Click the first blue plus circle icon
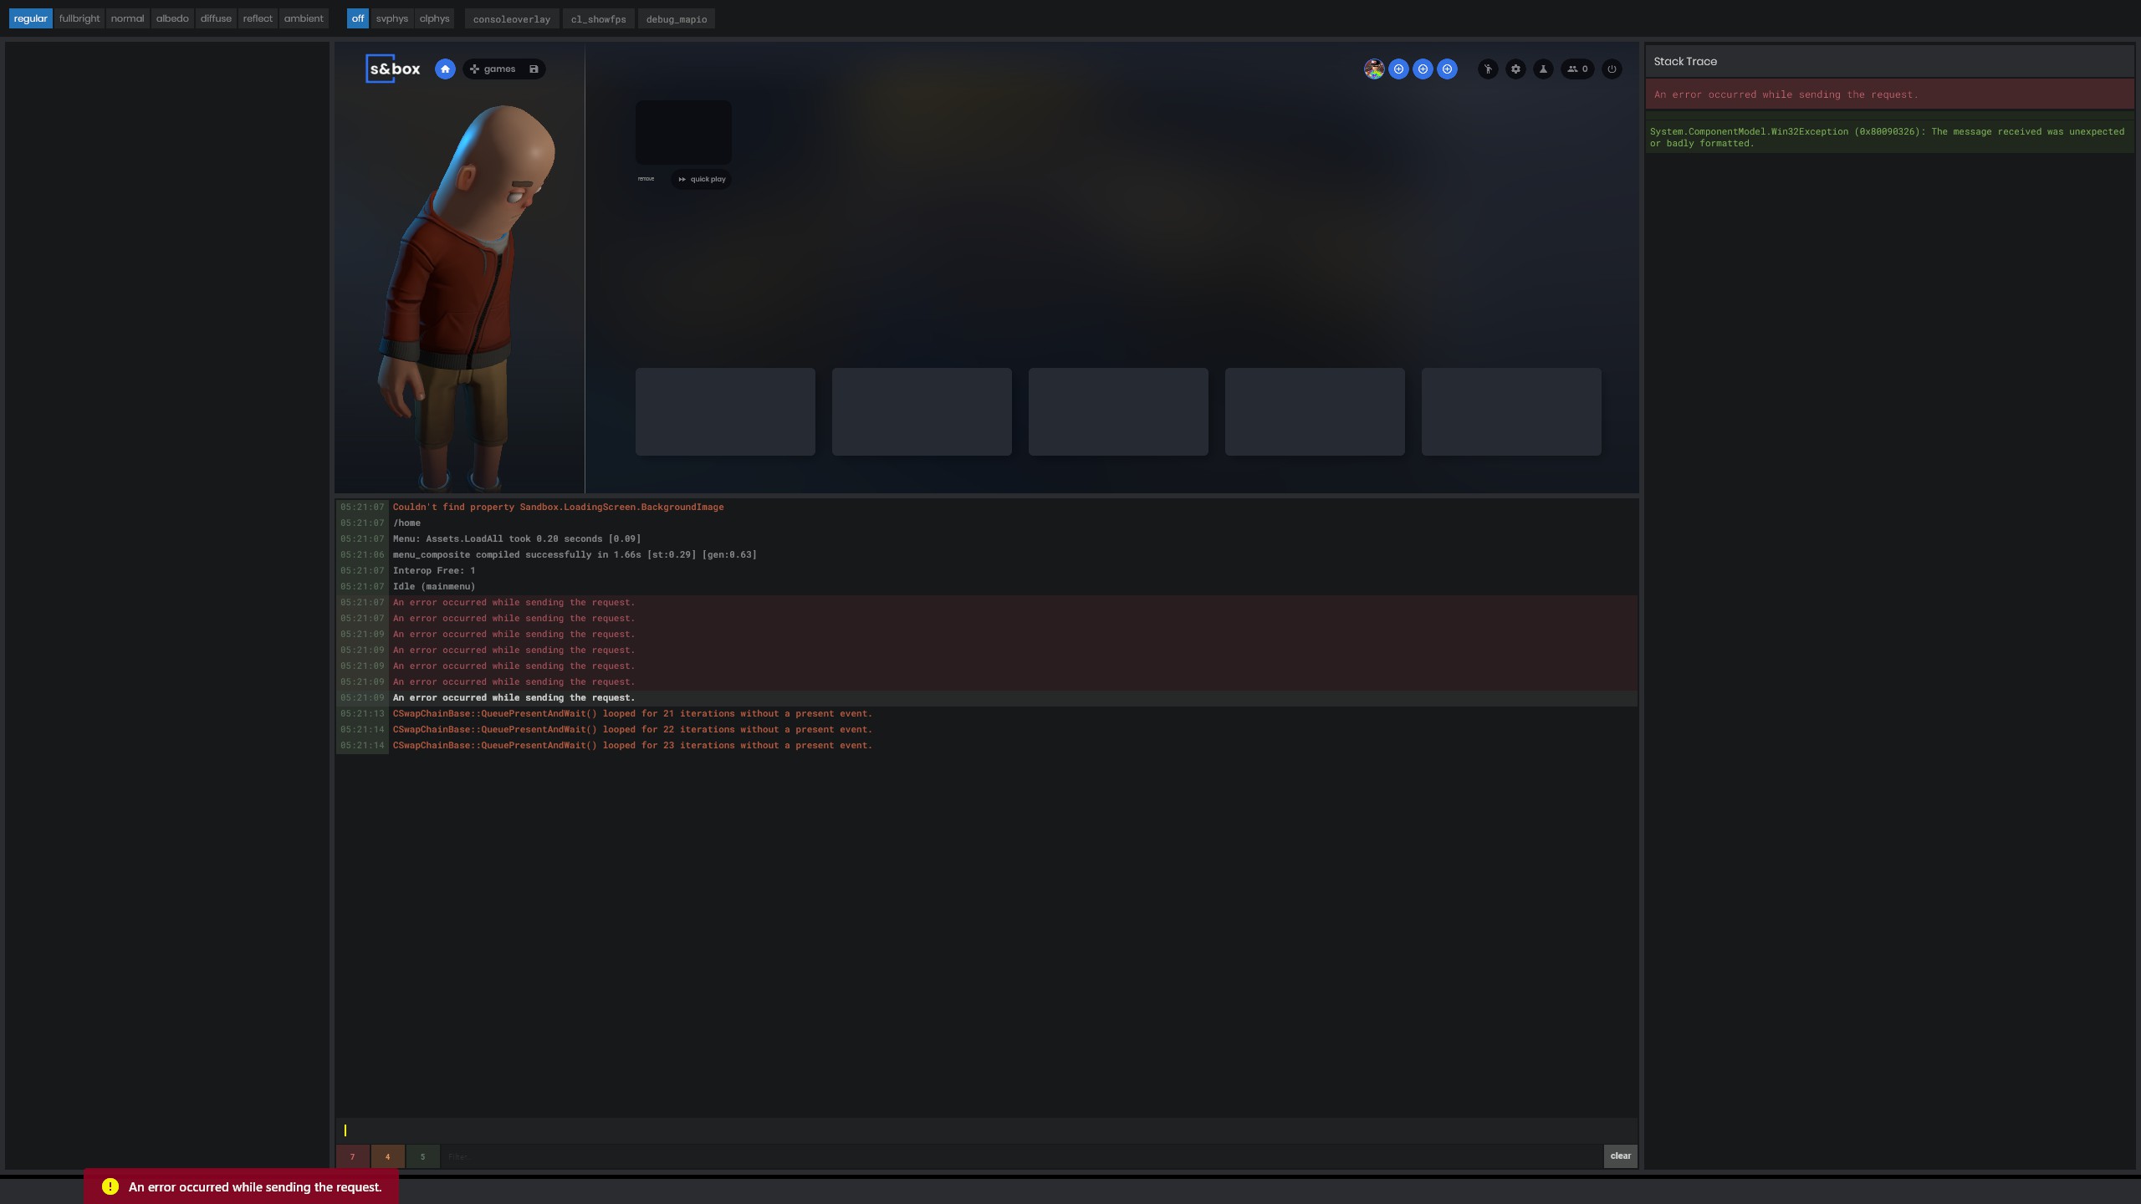 pyautogui.click(x=1398, y=69)
